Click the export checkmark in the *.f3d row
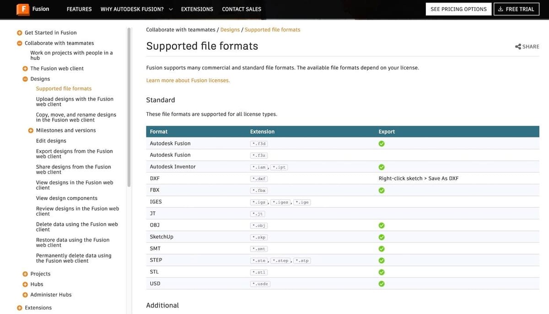This screenshot has height=314, width=549. click(382, 144)
